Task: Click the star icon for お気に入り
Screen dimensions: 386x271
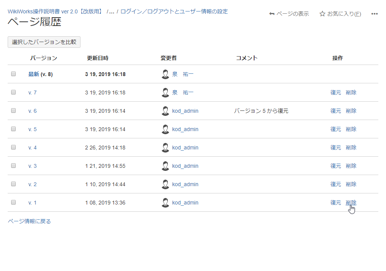Action: point(322,14)
